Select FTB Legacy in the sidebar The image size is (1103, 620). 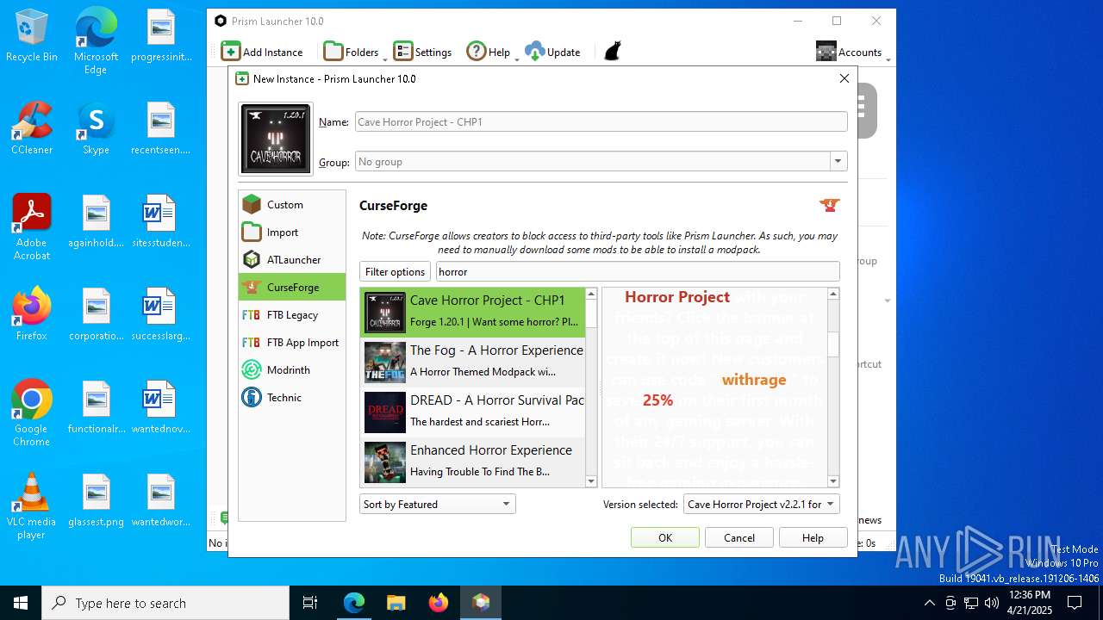292,314
